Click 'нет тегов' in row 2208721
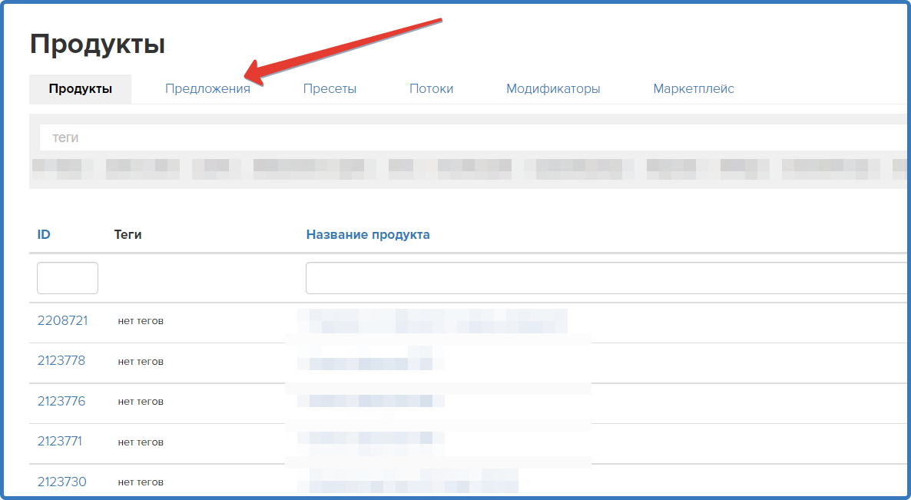This screenshot has width=911, height=500. [141, 321]
